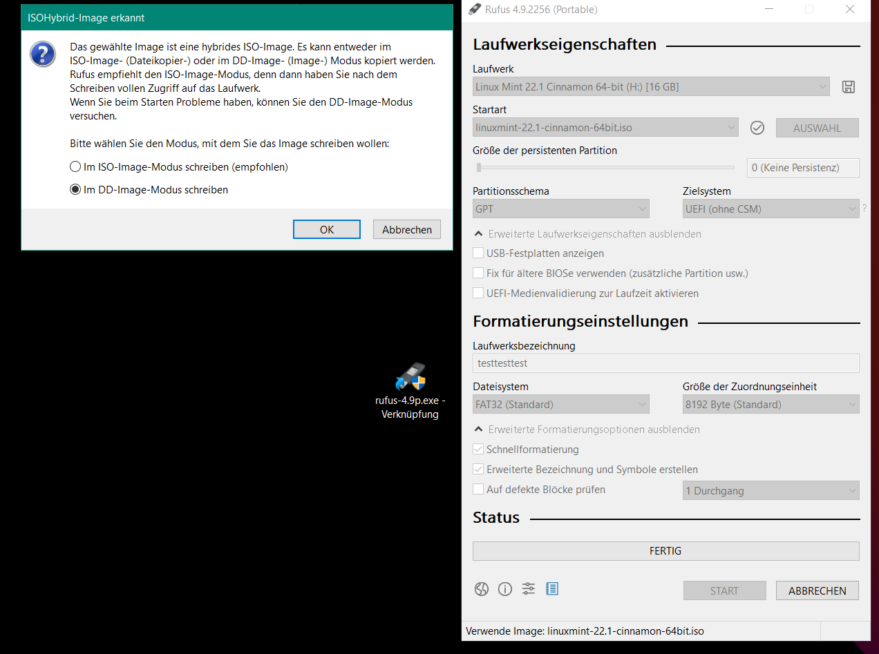Click 'Rufus 4.9.2256 (Portable)' window title
Image resolution: width=879 pixels, height=654 pixels.
pyautogui.click(x=542, y=9)
